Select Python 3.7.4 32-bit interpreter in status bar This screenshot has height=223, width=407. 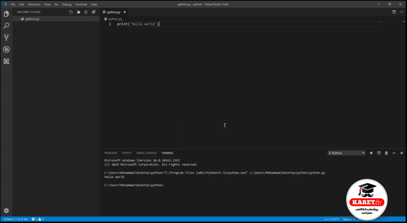[x=16, y=219]
